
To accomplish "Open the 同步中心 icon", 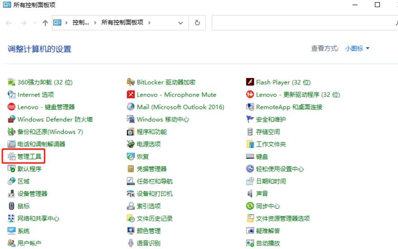I will [250, 206].
